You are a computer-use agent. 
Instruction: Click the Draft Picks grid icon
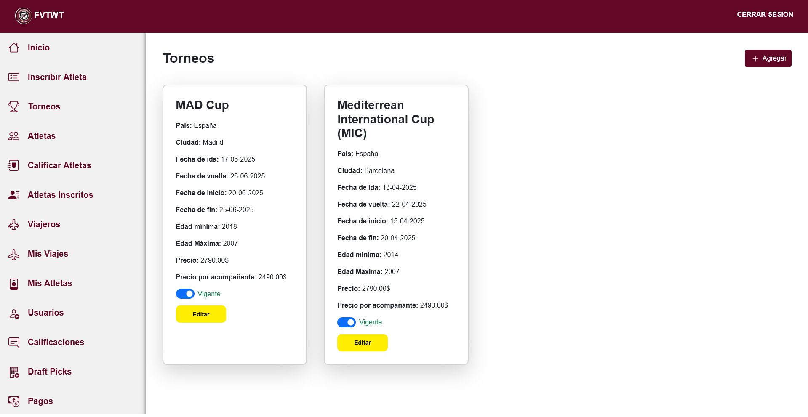coord(14,372)
